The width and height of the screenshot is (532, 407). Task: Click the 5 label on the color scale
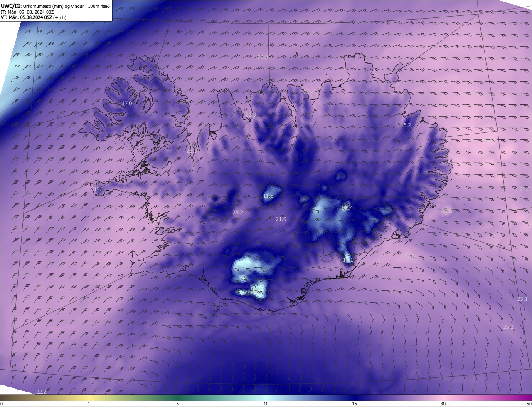[177, 404]
